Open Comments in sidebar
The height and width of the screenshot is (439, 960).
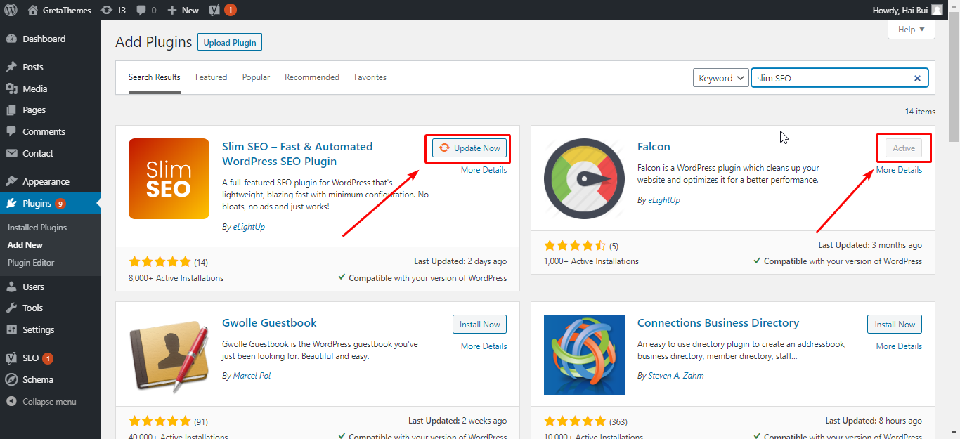point(51,131)
